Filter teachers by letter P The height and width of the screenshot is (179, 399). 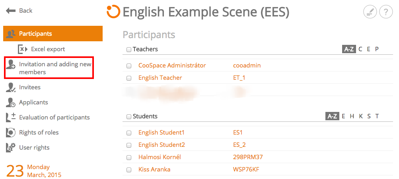pos(377,49)
